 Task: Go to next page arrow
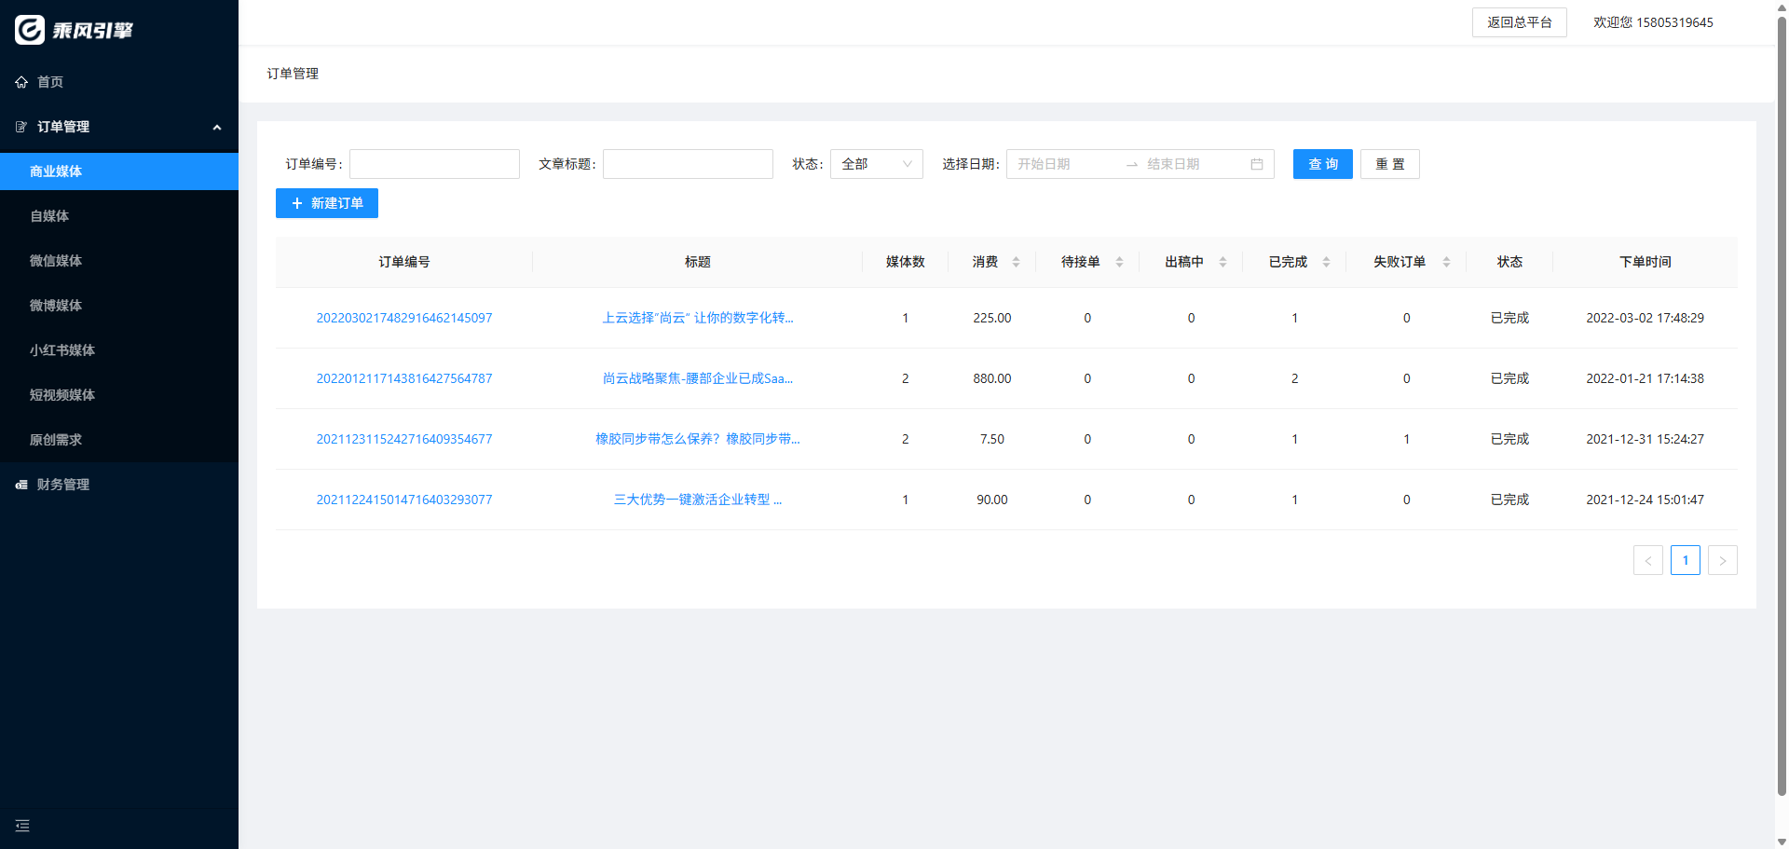[1722, 560]
